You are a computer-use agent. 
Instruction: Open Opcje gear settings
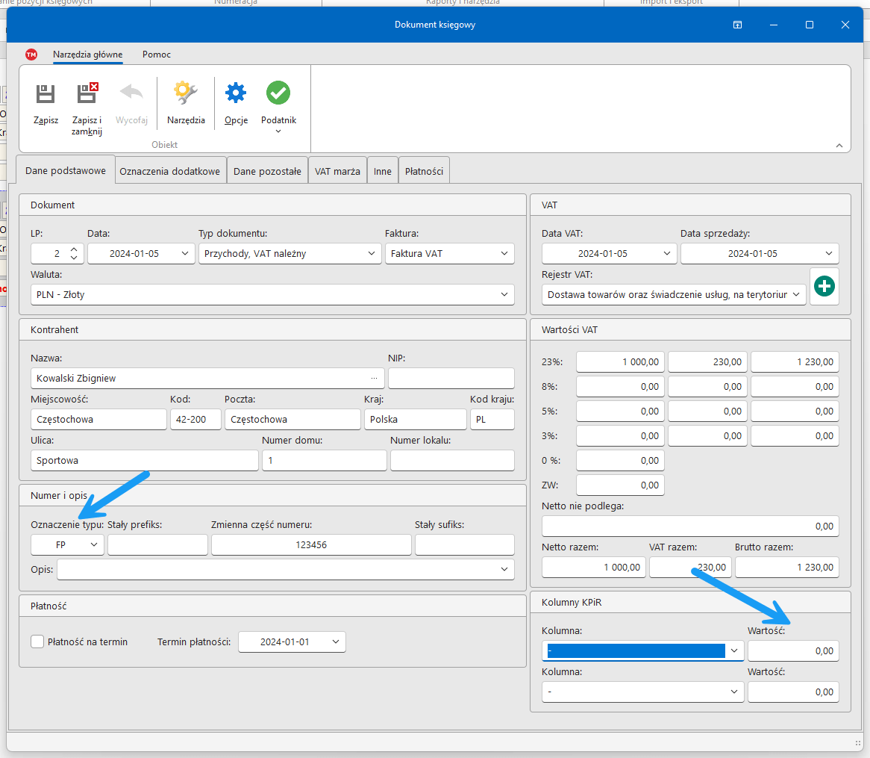(x=236, y=94)
